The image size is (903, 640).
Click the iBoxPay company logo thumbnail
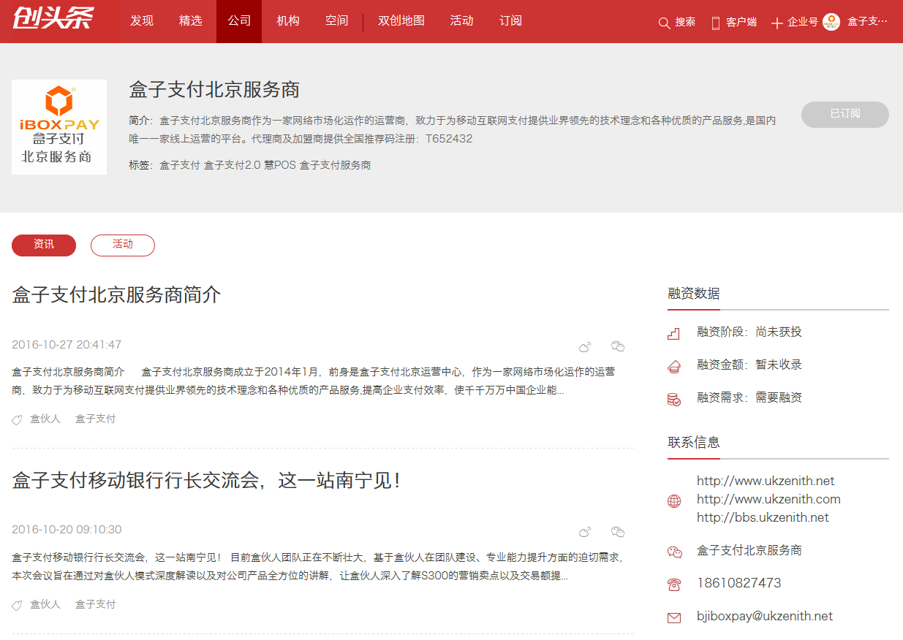pos(59,127)
